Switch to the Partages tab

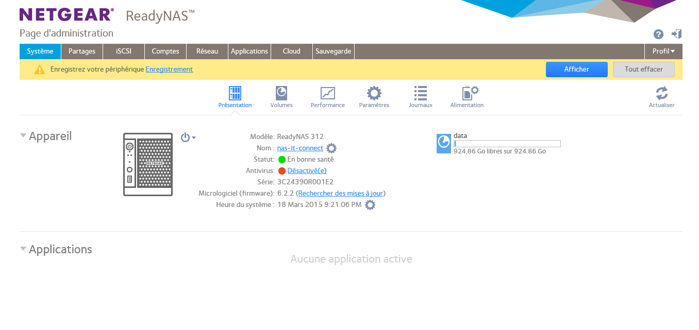coord(82,51)
